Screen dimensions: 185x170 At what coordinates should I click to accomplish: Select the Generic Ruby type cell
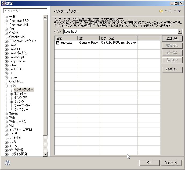click(89, 43)
